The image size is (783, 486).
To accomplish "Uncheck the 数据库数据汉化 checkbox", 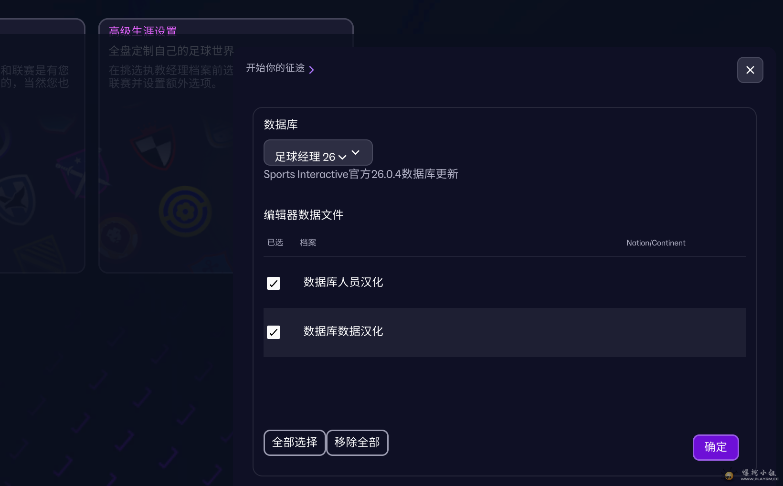I will (x=274, y=332).
